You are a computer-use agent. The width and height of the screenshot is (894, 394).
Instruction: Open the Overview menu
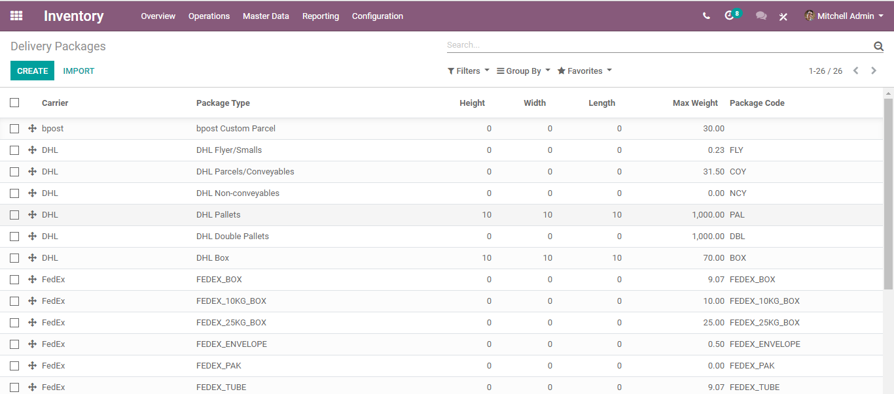coord(158,16)
